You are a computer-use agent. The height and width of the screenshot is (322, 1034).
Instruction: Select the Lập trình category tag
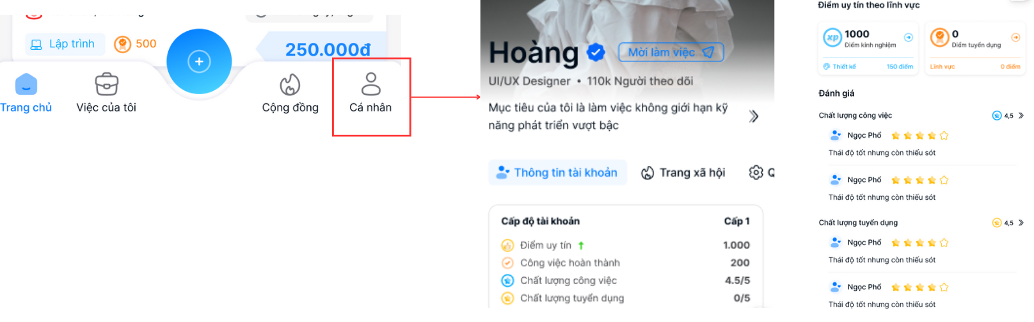[63, 44]
